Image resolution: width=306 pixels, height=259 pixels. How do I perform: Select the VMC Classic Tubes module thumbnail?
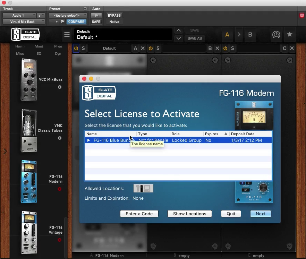(x=29, y=131)
